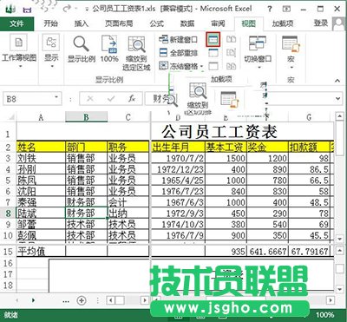Screen dimensions: 347x322
Task: Click upper pane vertical scroll up arrow
Action: click(339, 116)
